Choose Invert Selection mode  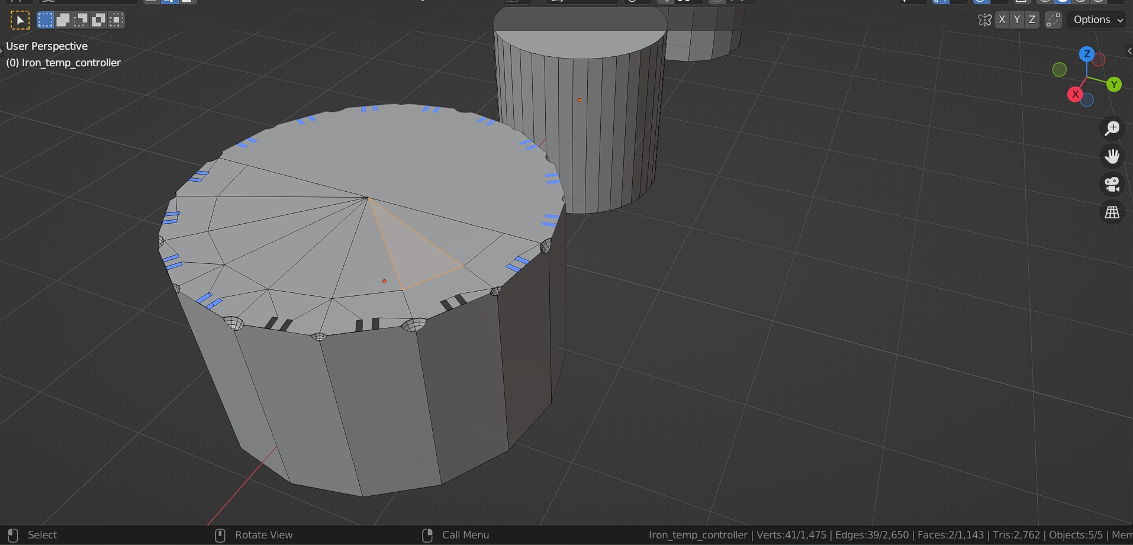click(x=98, y=20)
